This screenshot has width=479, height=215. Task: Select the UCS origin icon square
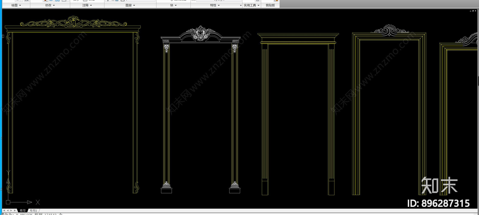8,202
